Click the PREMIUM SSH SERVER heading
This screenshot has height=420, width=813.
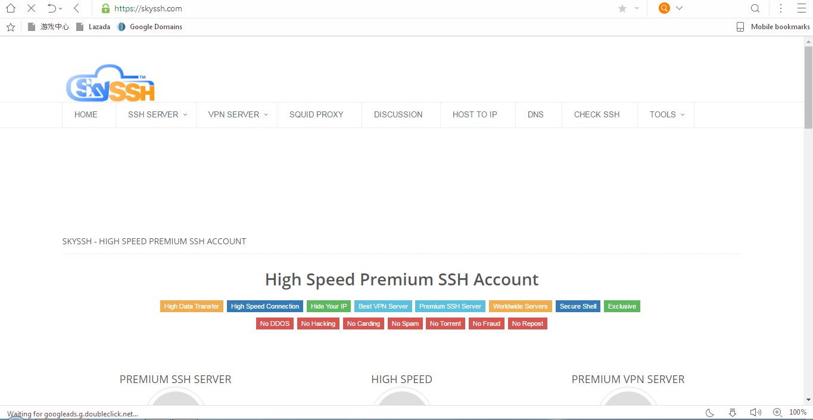pyautogui.click(x=176, y=379)
